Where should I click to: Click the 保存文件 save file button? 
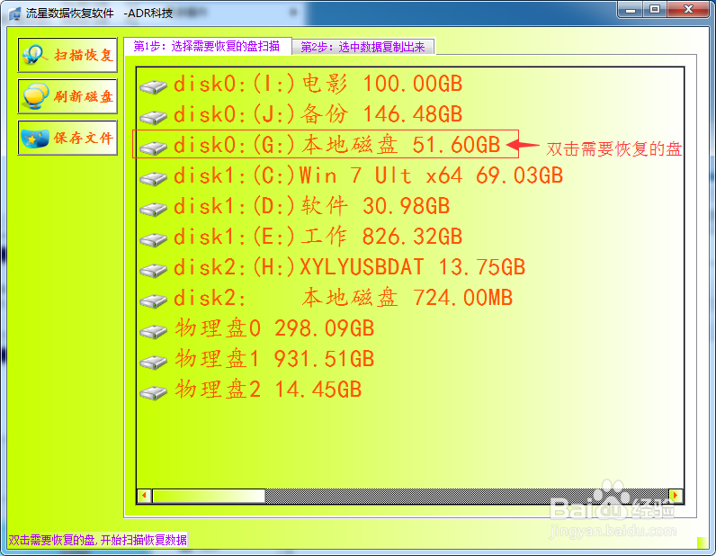[x=67, y=138]
